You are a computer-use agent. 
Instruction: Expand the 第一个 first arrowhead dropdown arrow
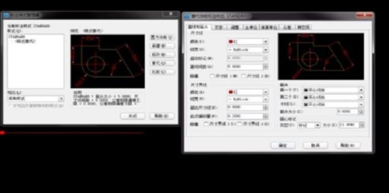click(x=361, y=90)
